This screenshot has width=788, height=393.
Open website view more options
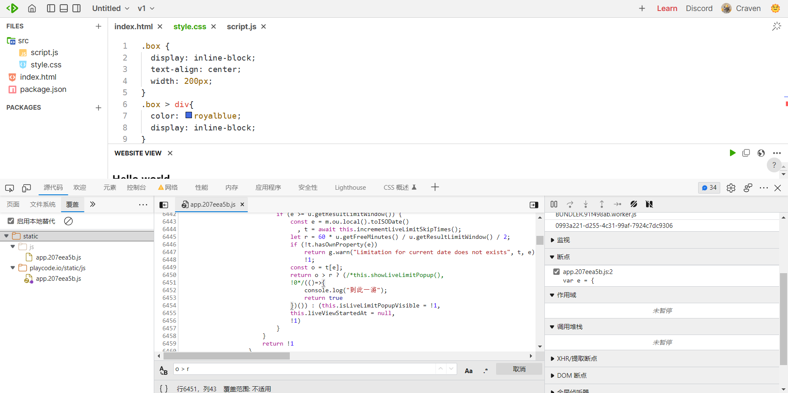coord(777,153)
